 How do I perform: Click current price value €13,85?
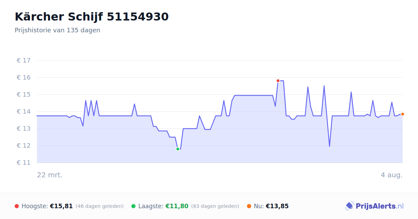[x=277, y=206]
